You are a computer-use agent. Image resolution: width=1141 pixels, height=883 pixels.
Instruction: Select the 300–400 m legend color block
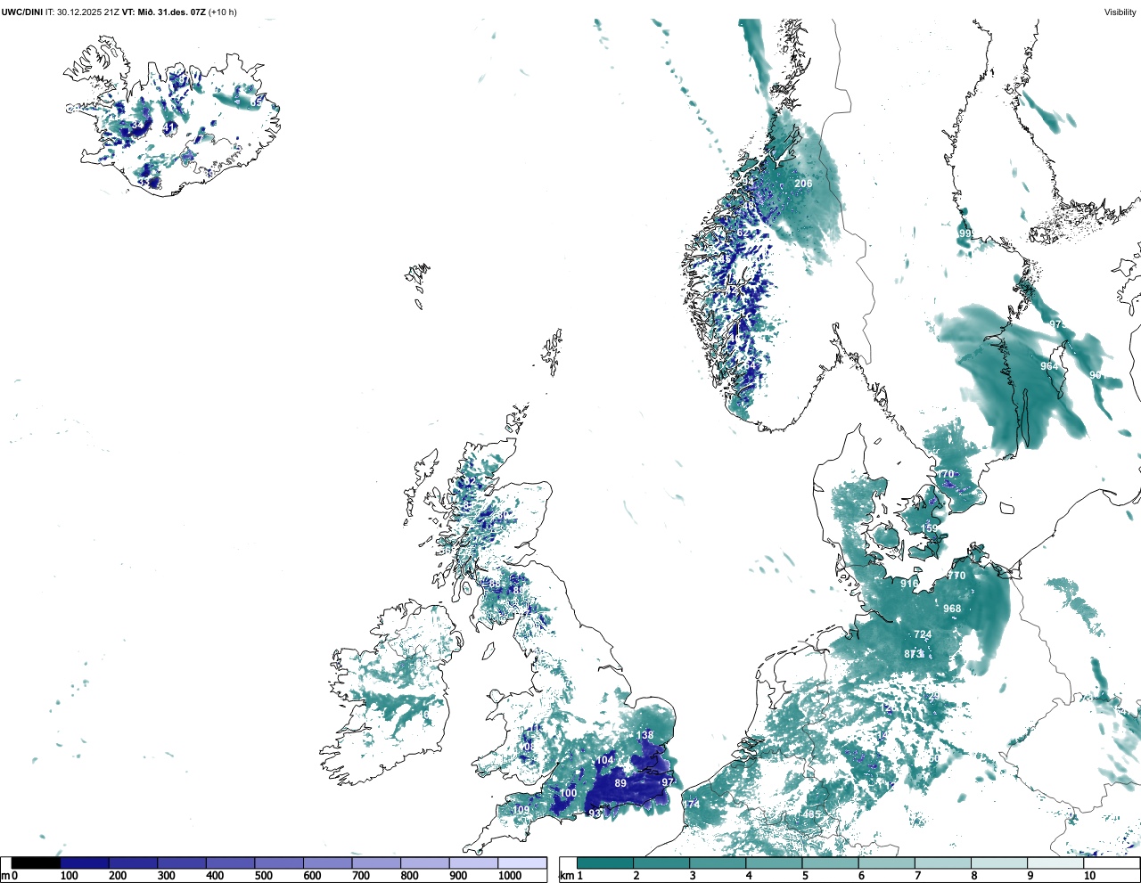182,863
